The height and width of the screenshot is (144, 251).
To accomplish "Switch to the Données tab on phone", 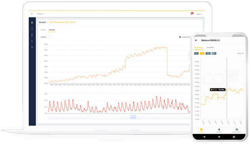I will (210, 47).
